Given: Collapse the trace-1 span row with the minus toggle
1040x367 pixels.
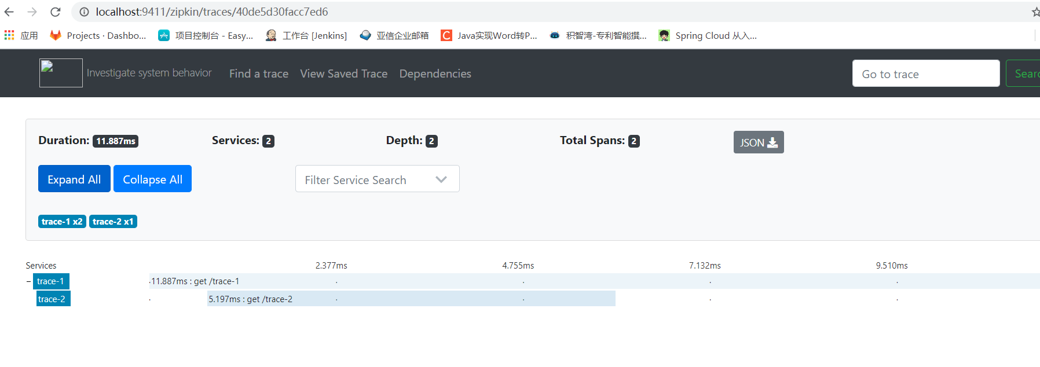Looking at the screenshot, I should 28,281.
